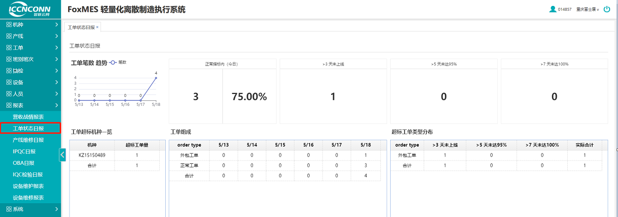Collapse the 报表 menu chevron

[x=57, y=105]
